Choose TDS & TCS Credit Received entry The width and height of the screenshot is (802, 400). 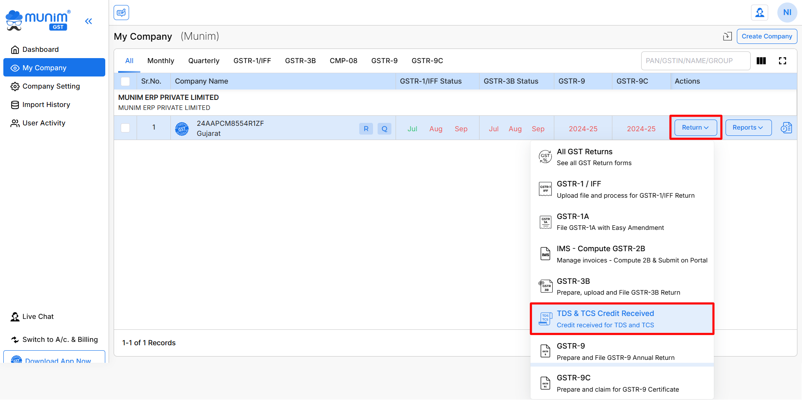(x=622, y=319)
